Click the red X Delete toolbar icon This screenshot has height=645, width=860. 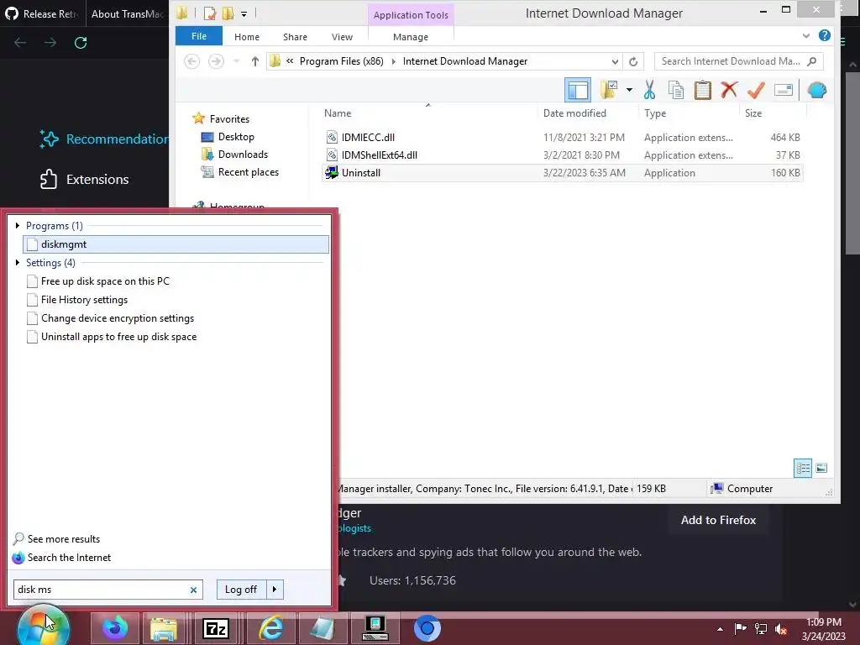pyautogui.click(x=729, y=89)
